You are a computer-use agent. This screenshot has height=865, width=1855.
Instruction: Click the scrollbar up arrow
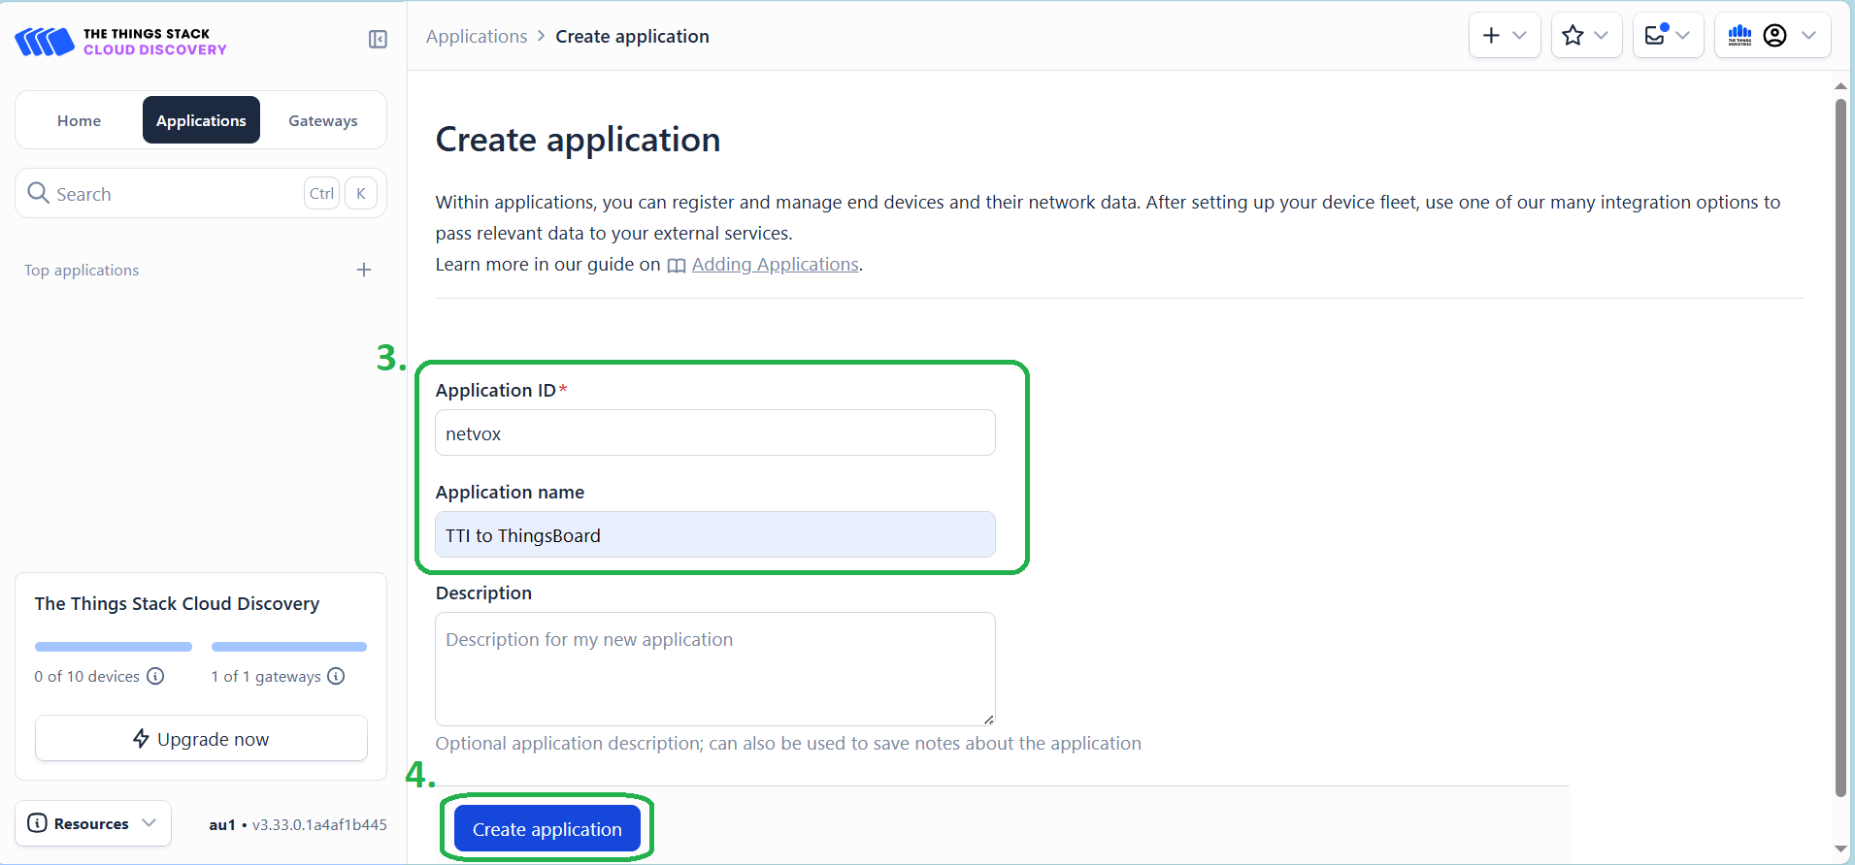point(1840,86)
